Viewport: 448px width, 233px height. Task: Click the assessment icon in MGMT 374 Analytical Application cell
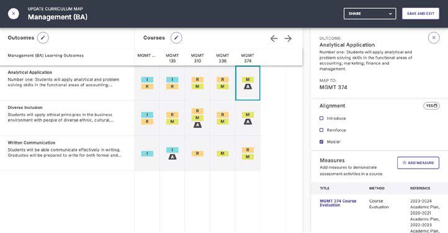[x=248, y=86]
